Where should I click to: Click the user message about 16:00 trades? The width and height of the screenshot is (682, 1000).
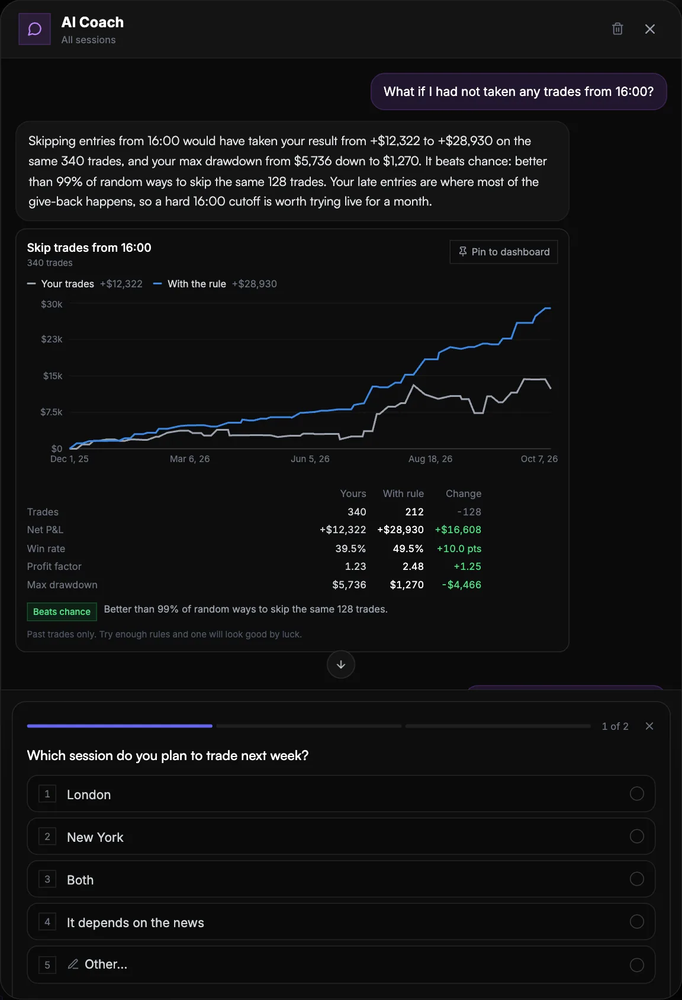coord(519,92)
